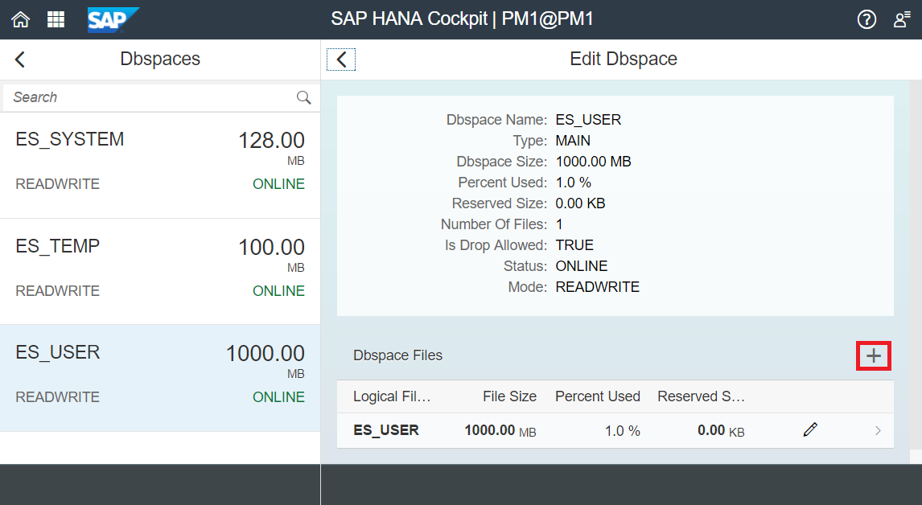Open the user profile menu icon
Viewport: 922px width, 505px height.
click(x=902, y=19)
